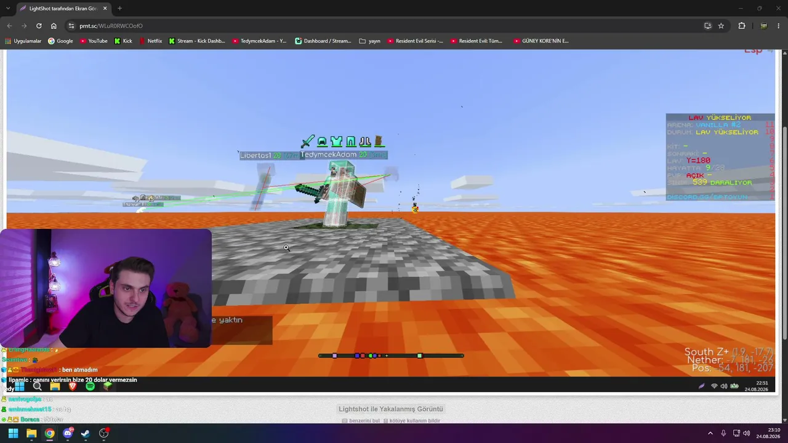This screenshot has width=788, height=443.
Task: Open the taskbar app right of Steam
Action: [x=104, y=433]
